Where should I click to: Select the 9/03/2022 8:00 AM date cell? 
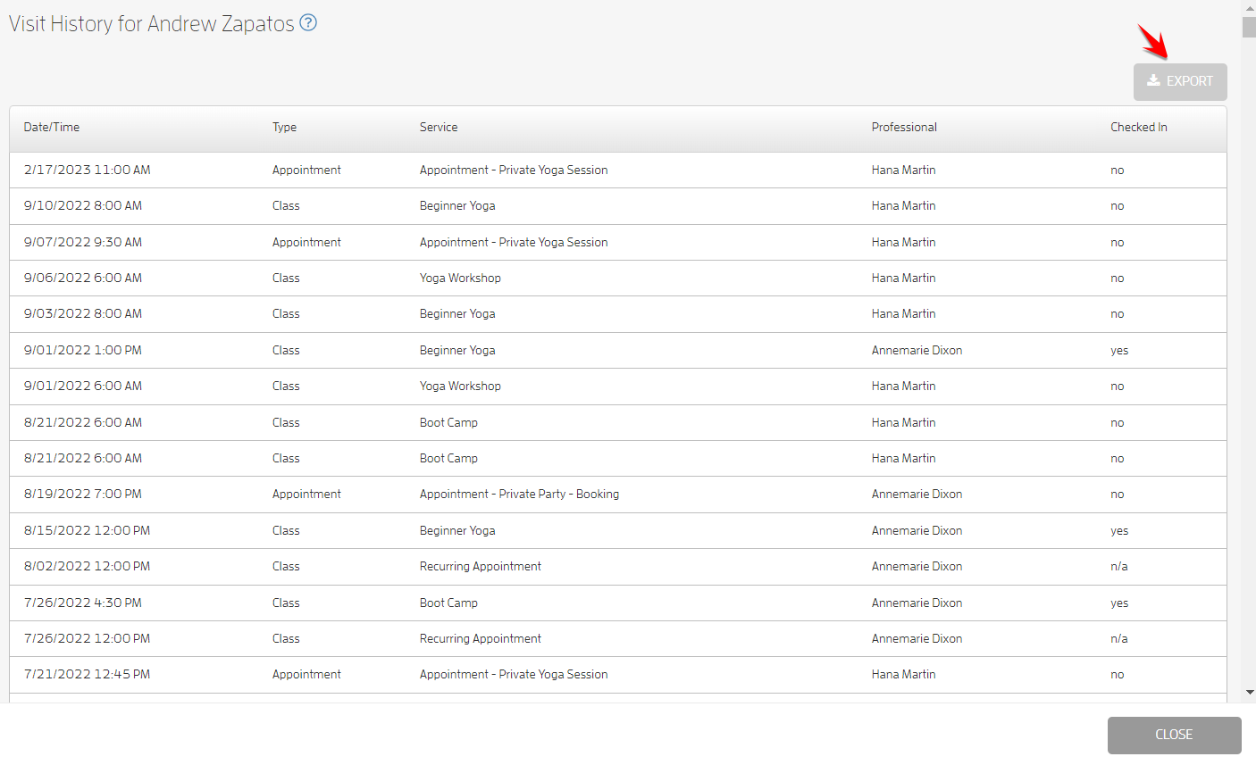tap(83, 314)
